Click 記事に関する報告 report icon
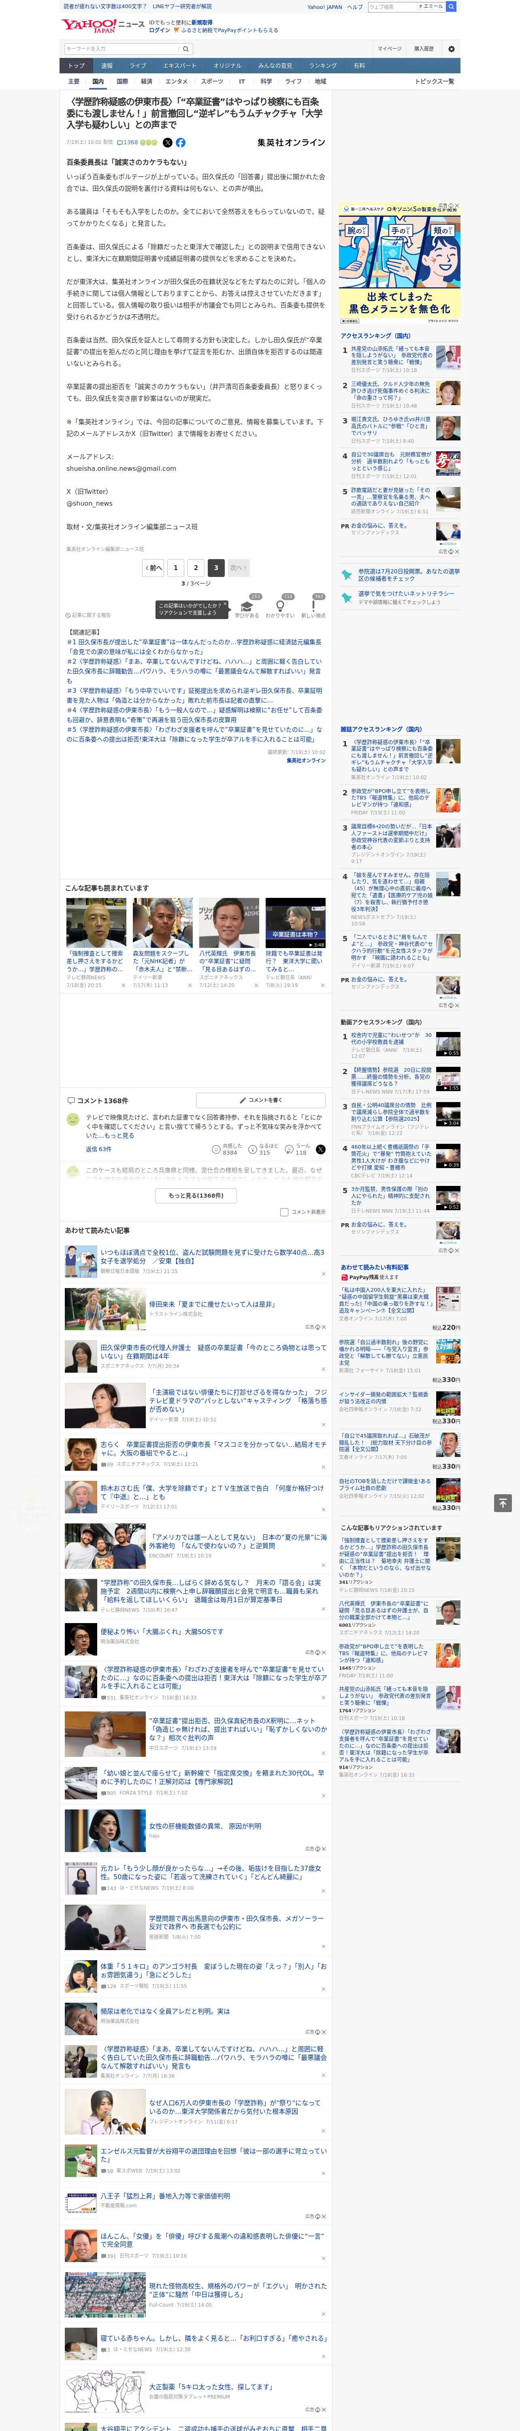Viewport: 520px width, 2431px height. coord(88,615)
